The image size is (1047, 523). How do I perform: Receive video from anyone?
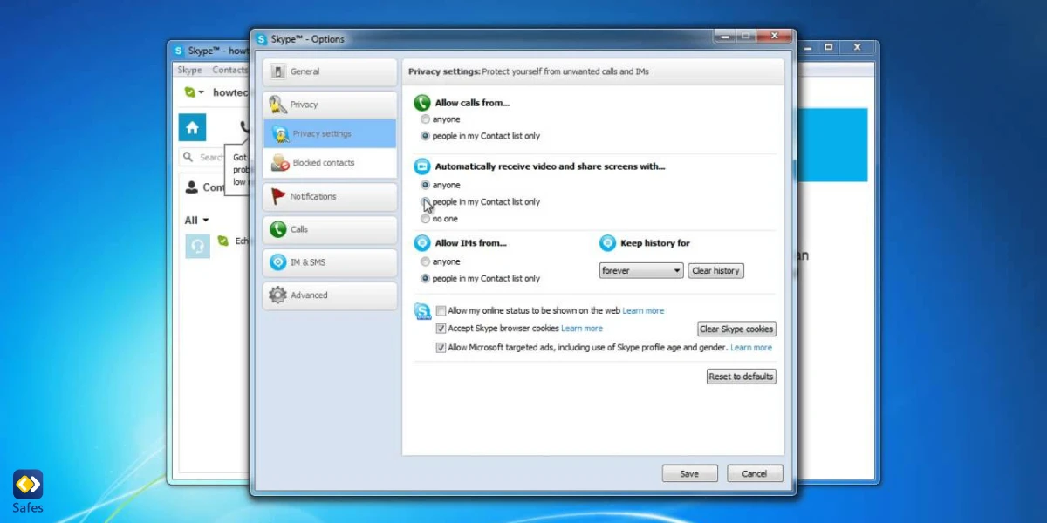[425, 185]
